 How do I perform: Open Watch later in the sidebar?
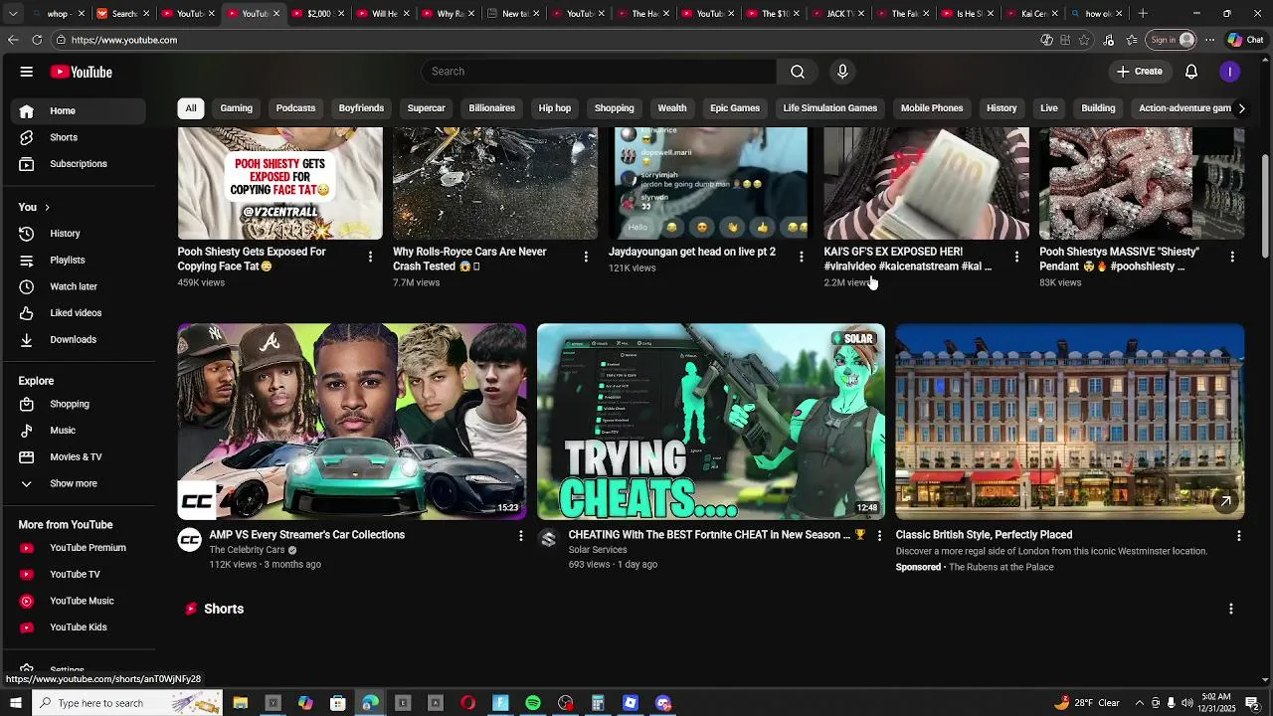pos(78,286)
